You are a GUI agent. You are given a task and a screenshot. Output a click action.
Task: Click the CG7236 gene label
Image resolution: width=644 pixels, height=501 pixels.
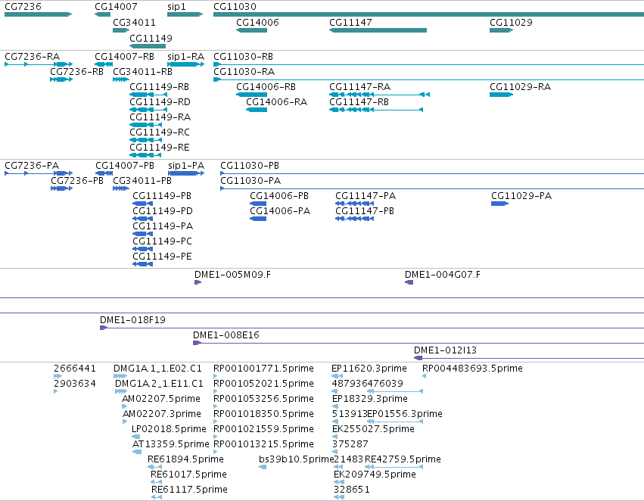(x=23, y=7)
